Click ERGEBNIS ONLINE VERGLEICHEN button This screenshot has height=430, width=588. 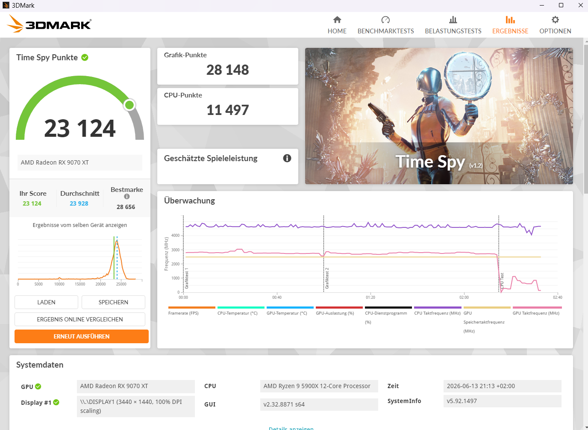coord(80,319)
